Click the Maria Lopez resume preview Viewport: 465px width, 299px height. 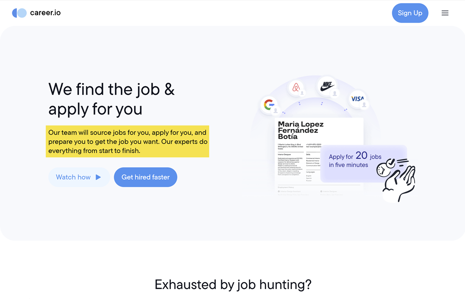[300, 150]
